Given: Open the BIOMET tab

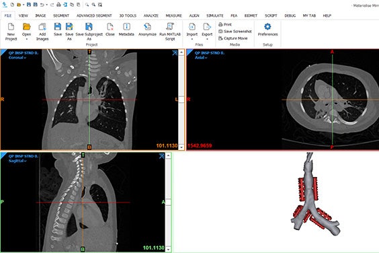Looking at the screenshot, I should coord(251,15).
